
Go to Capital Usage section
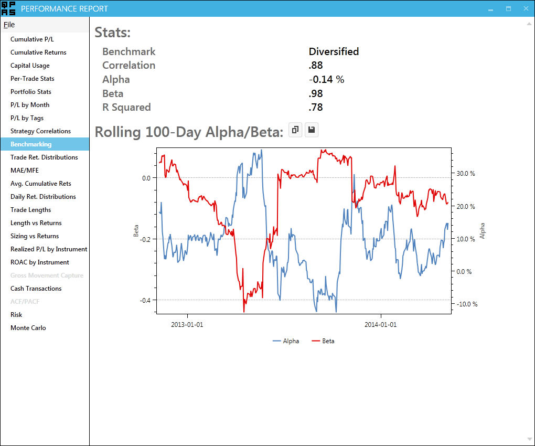tap(30, 66)
